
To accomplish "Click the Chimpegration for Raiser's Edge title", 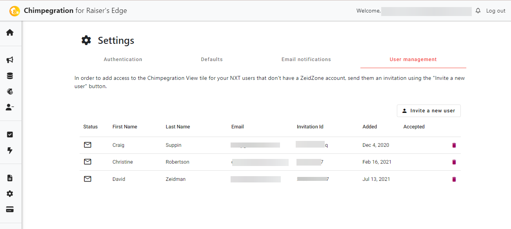I will pyautogui.click(x=75, y=11).
